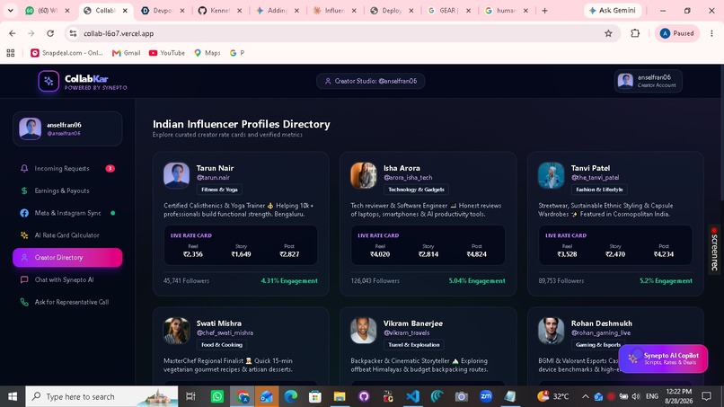Click Vikram Banerjee's avatar image
This screenshot has height=407, width=724.
click(364, 331)
